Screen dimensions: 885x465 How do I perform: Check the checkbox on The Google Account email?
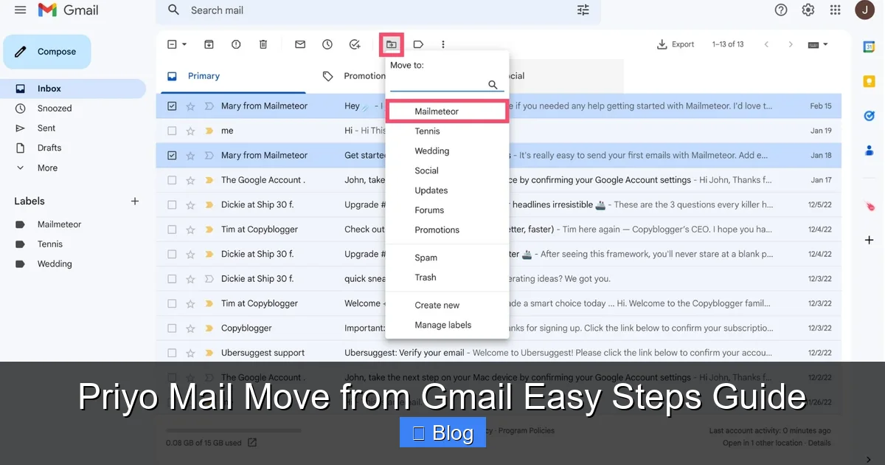[x=172, y=179]
